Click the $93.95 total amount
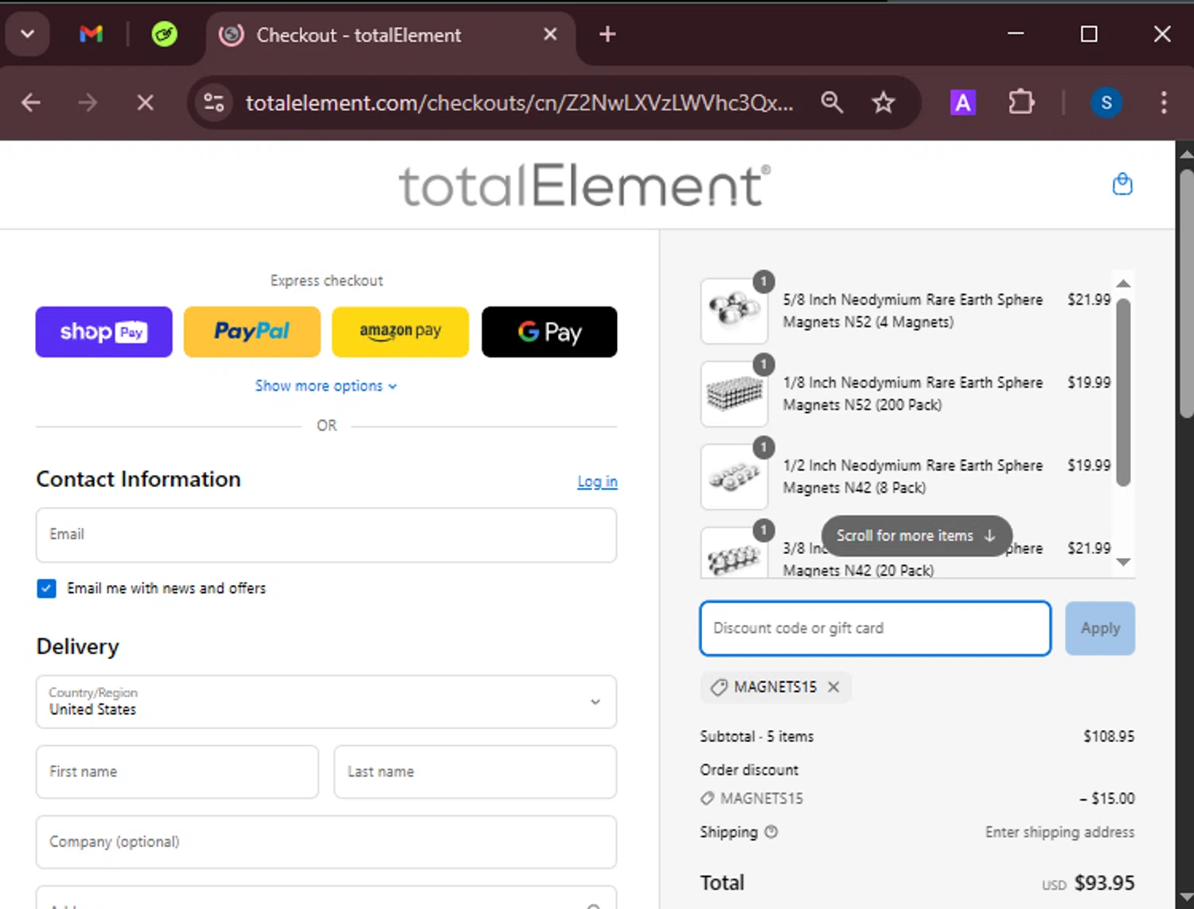Viewport: 1194px width, 909px height. coord(1104,883)
